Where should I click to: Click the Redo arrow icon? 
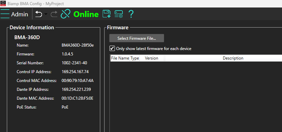[x=54, y=14]
